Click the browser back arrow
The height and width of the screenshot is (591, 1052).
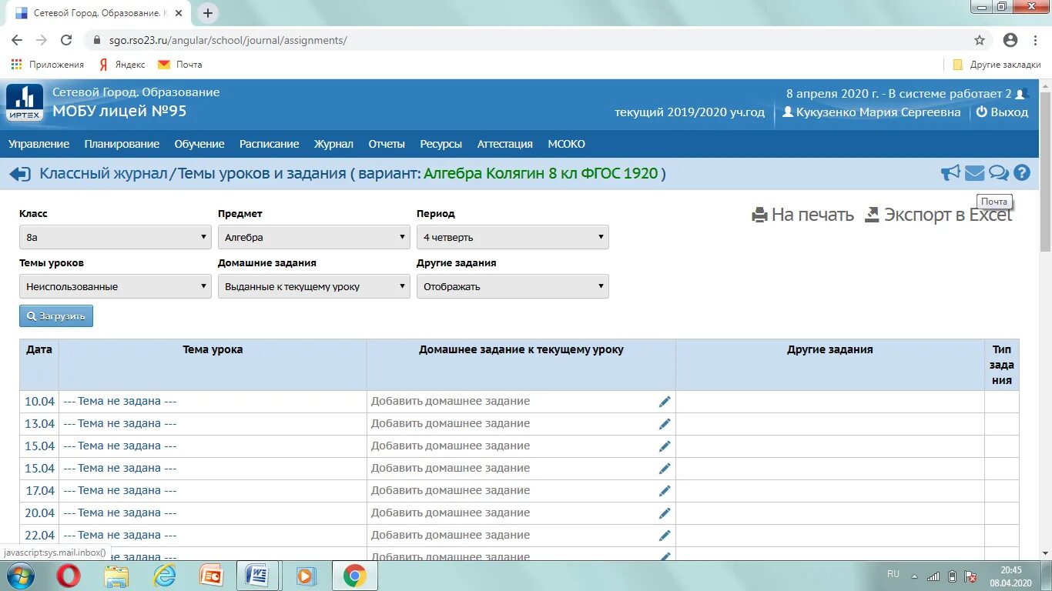point(17,40)
